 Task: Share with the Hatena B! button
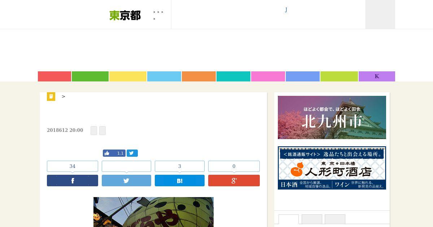pyautogui.click(x=180, y=181)
